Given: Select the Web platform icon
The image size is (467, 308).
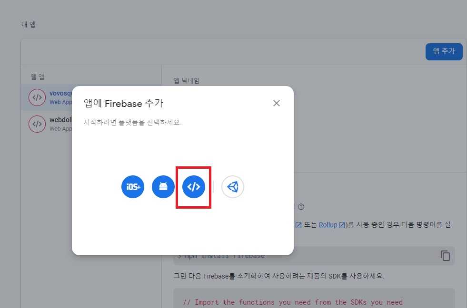Looking at the screenshot, I should (194, 187).
